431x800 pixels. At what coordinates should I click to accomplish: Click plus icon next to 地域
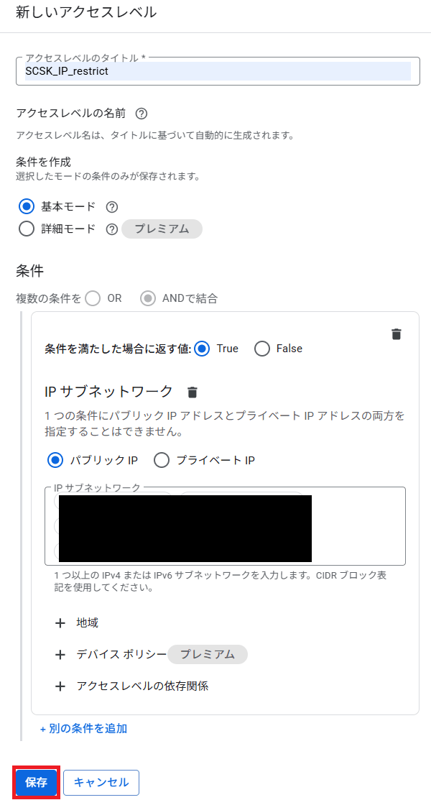[x=60, y=623]
